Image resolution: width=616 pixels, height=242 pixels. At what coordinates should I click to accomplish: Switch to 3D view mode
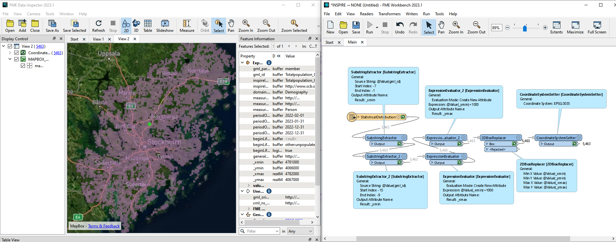136,26
